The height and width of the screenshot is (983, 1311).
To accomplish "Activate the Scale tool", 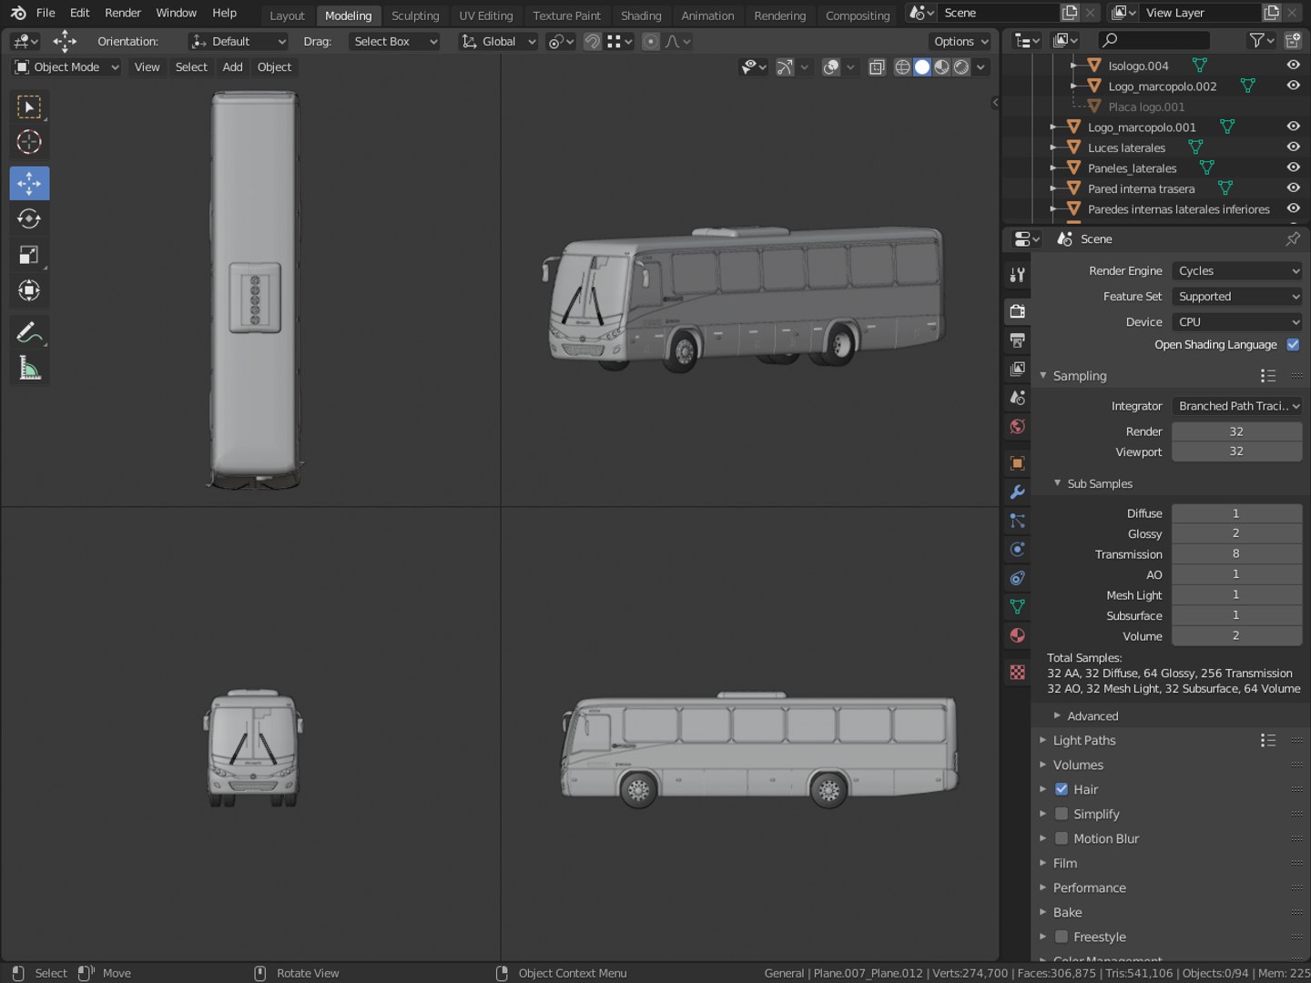I will 29,255.
